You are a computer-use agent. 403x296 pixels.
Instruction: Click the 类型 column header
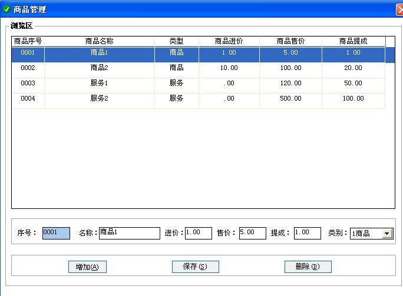177,41
